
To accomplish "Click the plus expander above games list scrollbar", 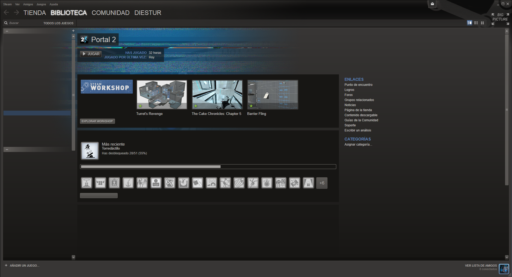I will tap(73, 31).
